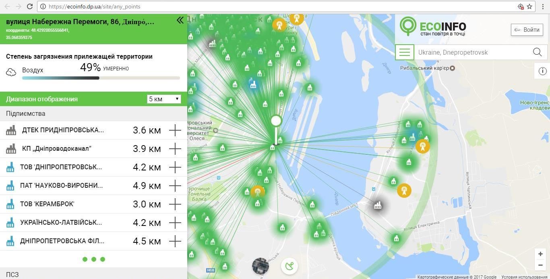
Task: Select the ТОВ 'КЕРАМБРОК' row
Action: [x=93, y=204]
